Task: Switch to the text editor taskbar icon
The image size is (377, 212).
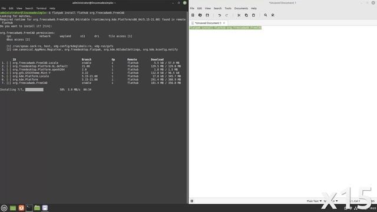Action: click(45, 208)
